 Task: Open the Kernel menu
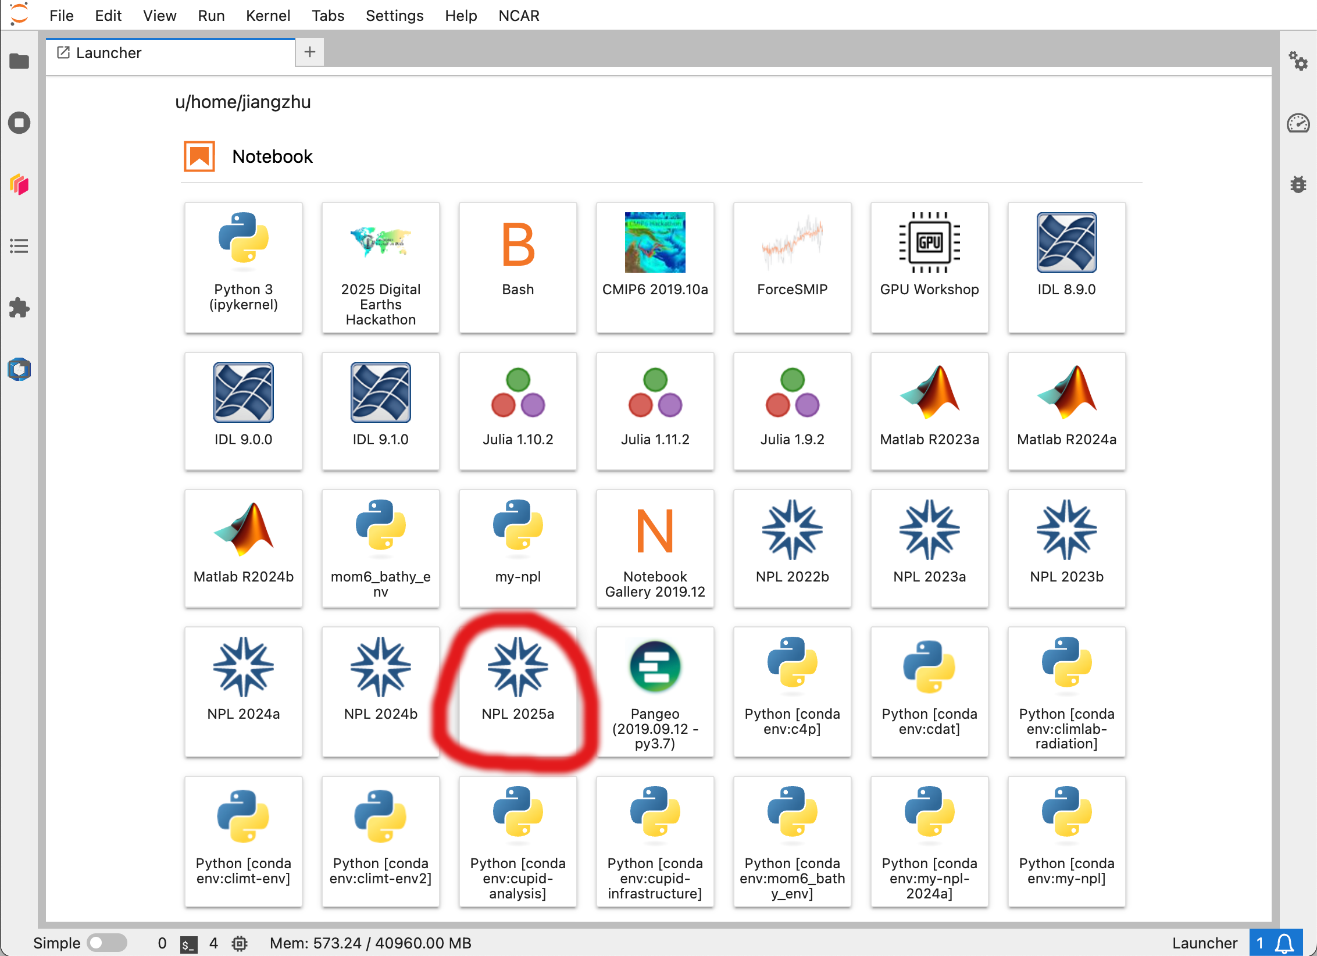267,16
